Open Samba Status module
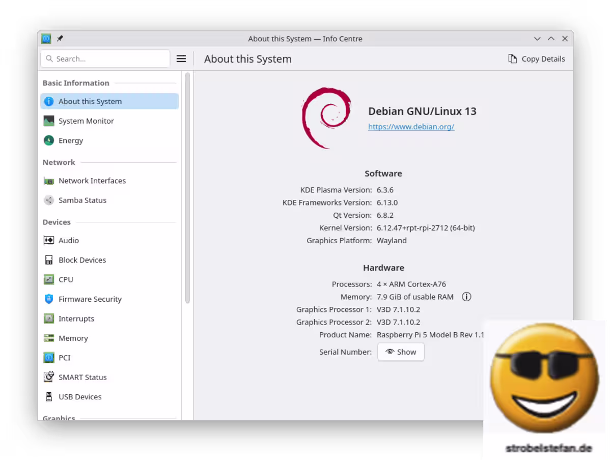The width and height of the screenshot is (611, 465). [82, 200]
